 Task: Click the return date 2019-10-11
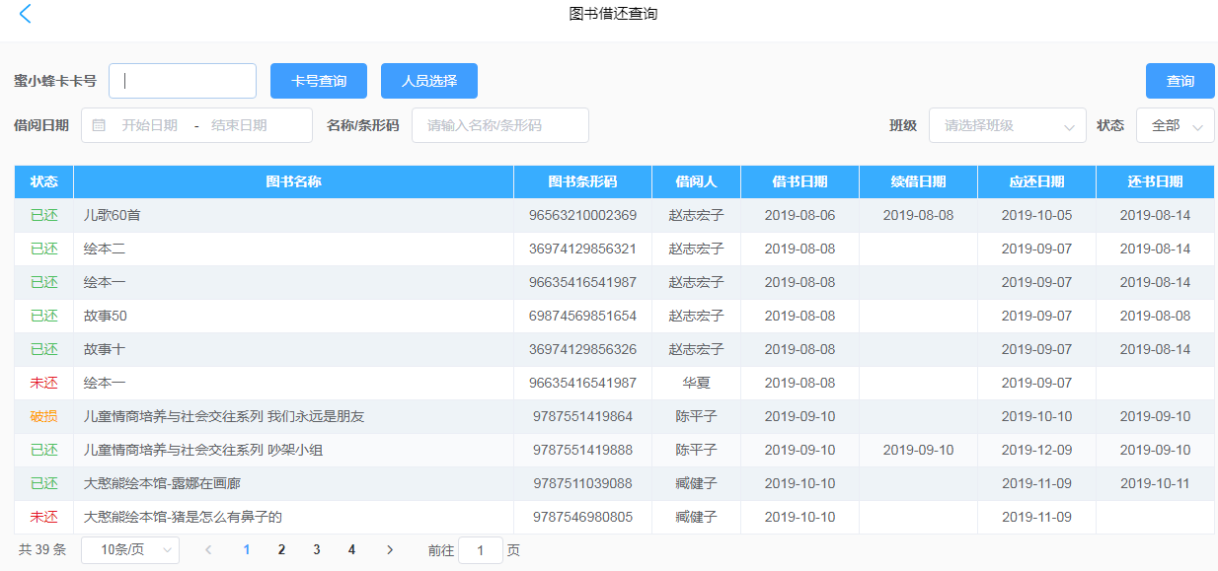(1156, 483)
